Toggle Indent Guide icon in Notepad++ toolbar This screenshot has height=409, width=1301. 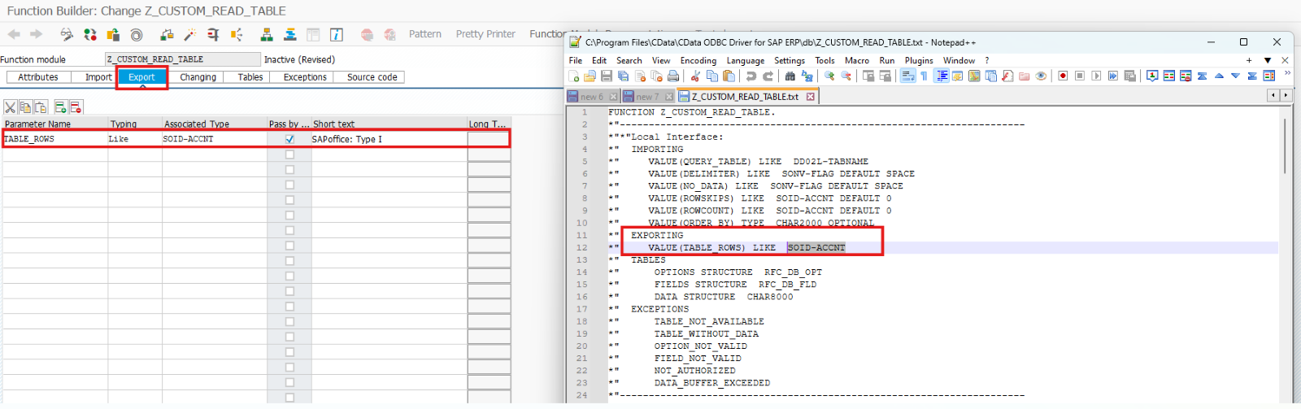coord(942,76)
